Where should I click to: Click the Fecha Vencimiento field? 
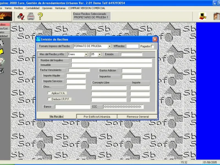(79, 70)
